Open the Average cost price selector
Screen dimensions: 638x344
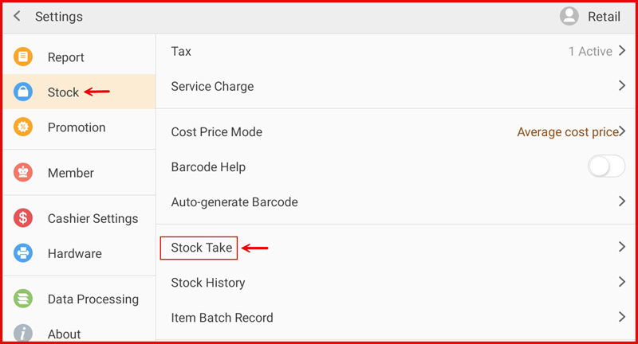pyautogui.click(x=569, y=132)
